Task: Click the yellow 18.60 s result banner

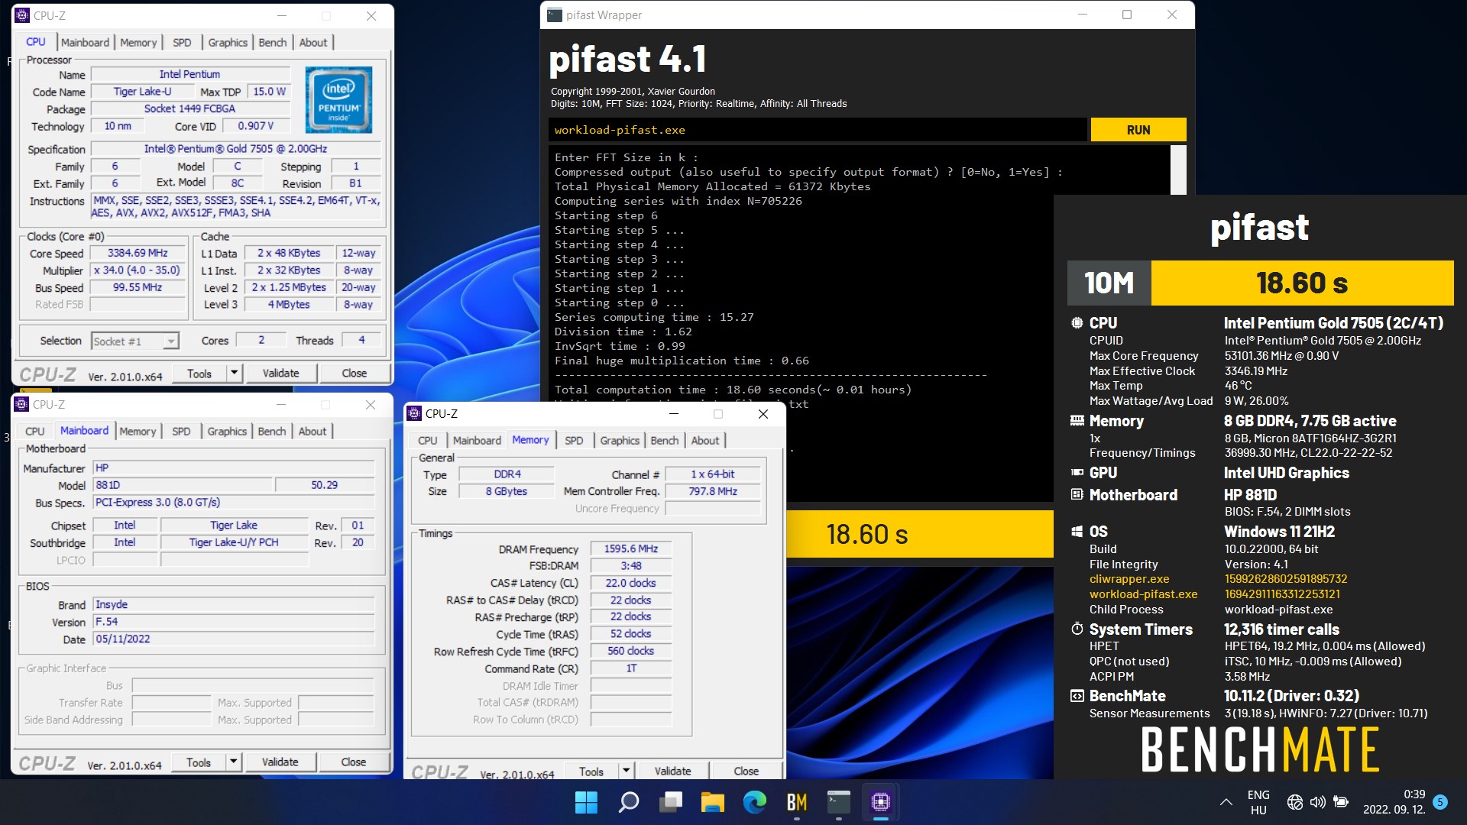Action: 1302,283
